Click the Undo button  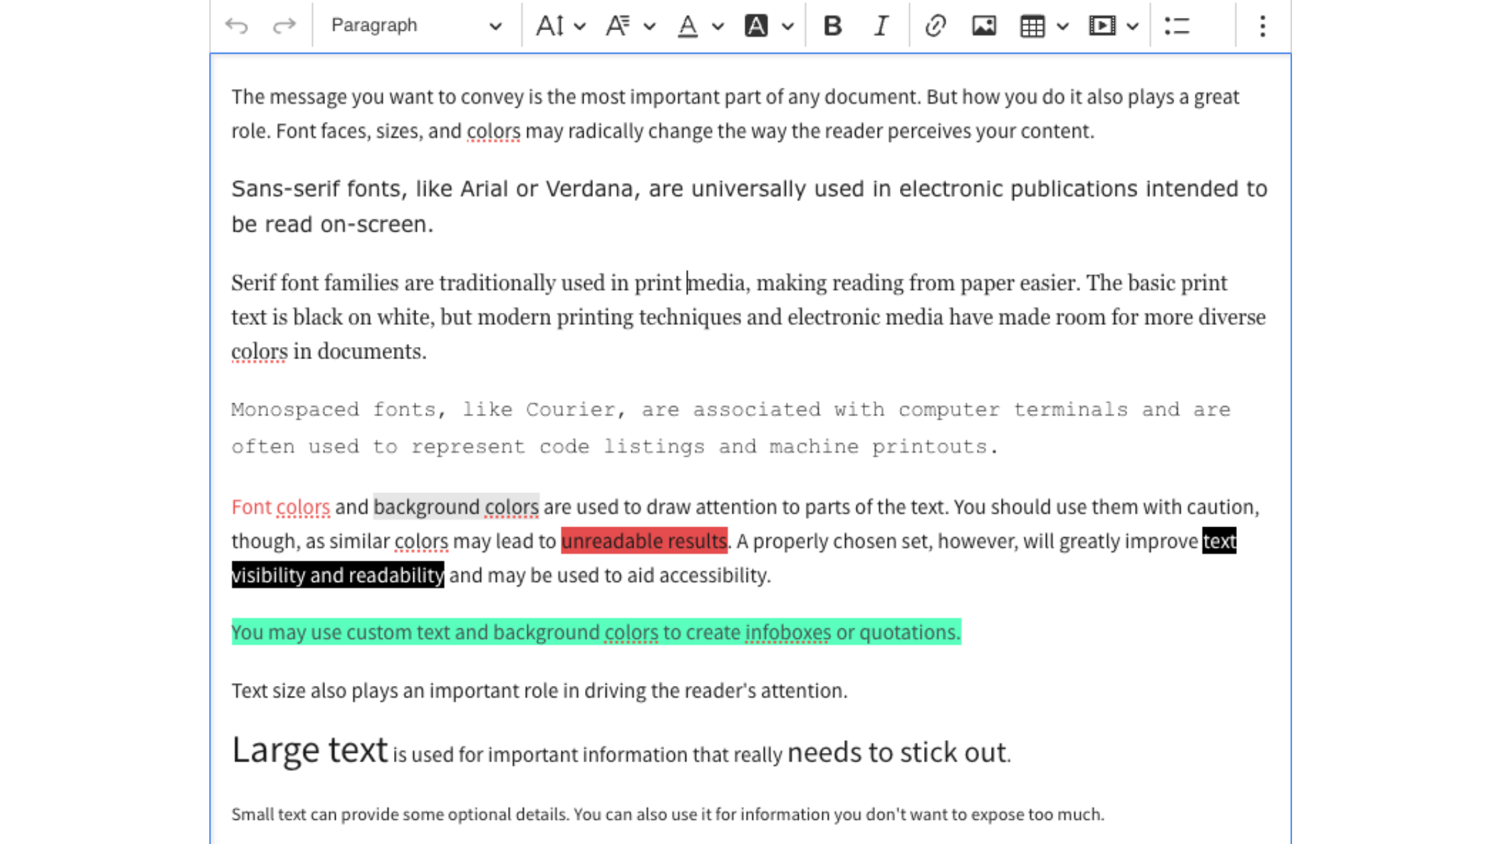235,25
